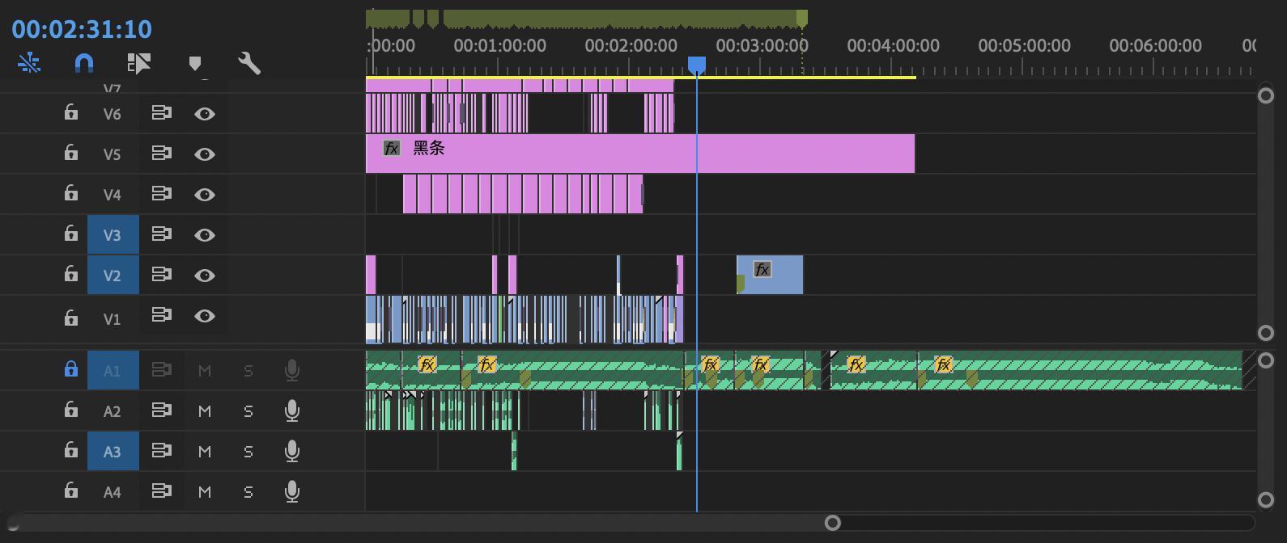Hide track V3 output eye
The height and width of the screenshot is (543, 1287).
[205, 235]
